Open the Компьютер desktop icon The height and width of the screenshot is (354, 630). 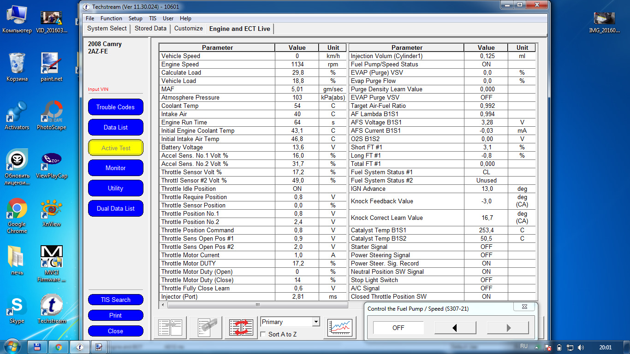[x=17, y=19]
